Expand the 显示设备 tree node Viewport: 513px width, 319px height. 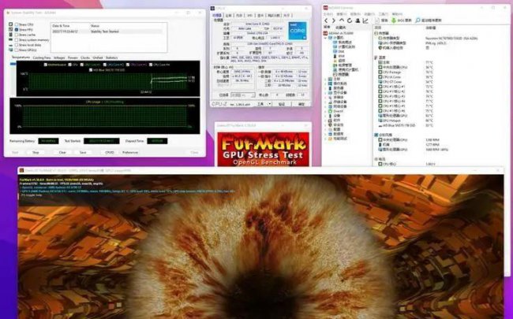coord(326,93)
